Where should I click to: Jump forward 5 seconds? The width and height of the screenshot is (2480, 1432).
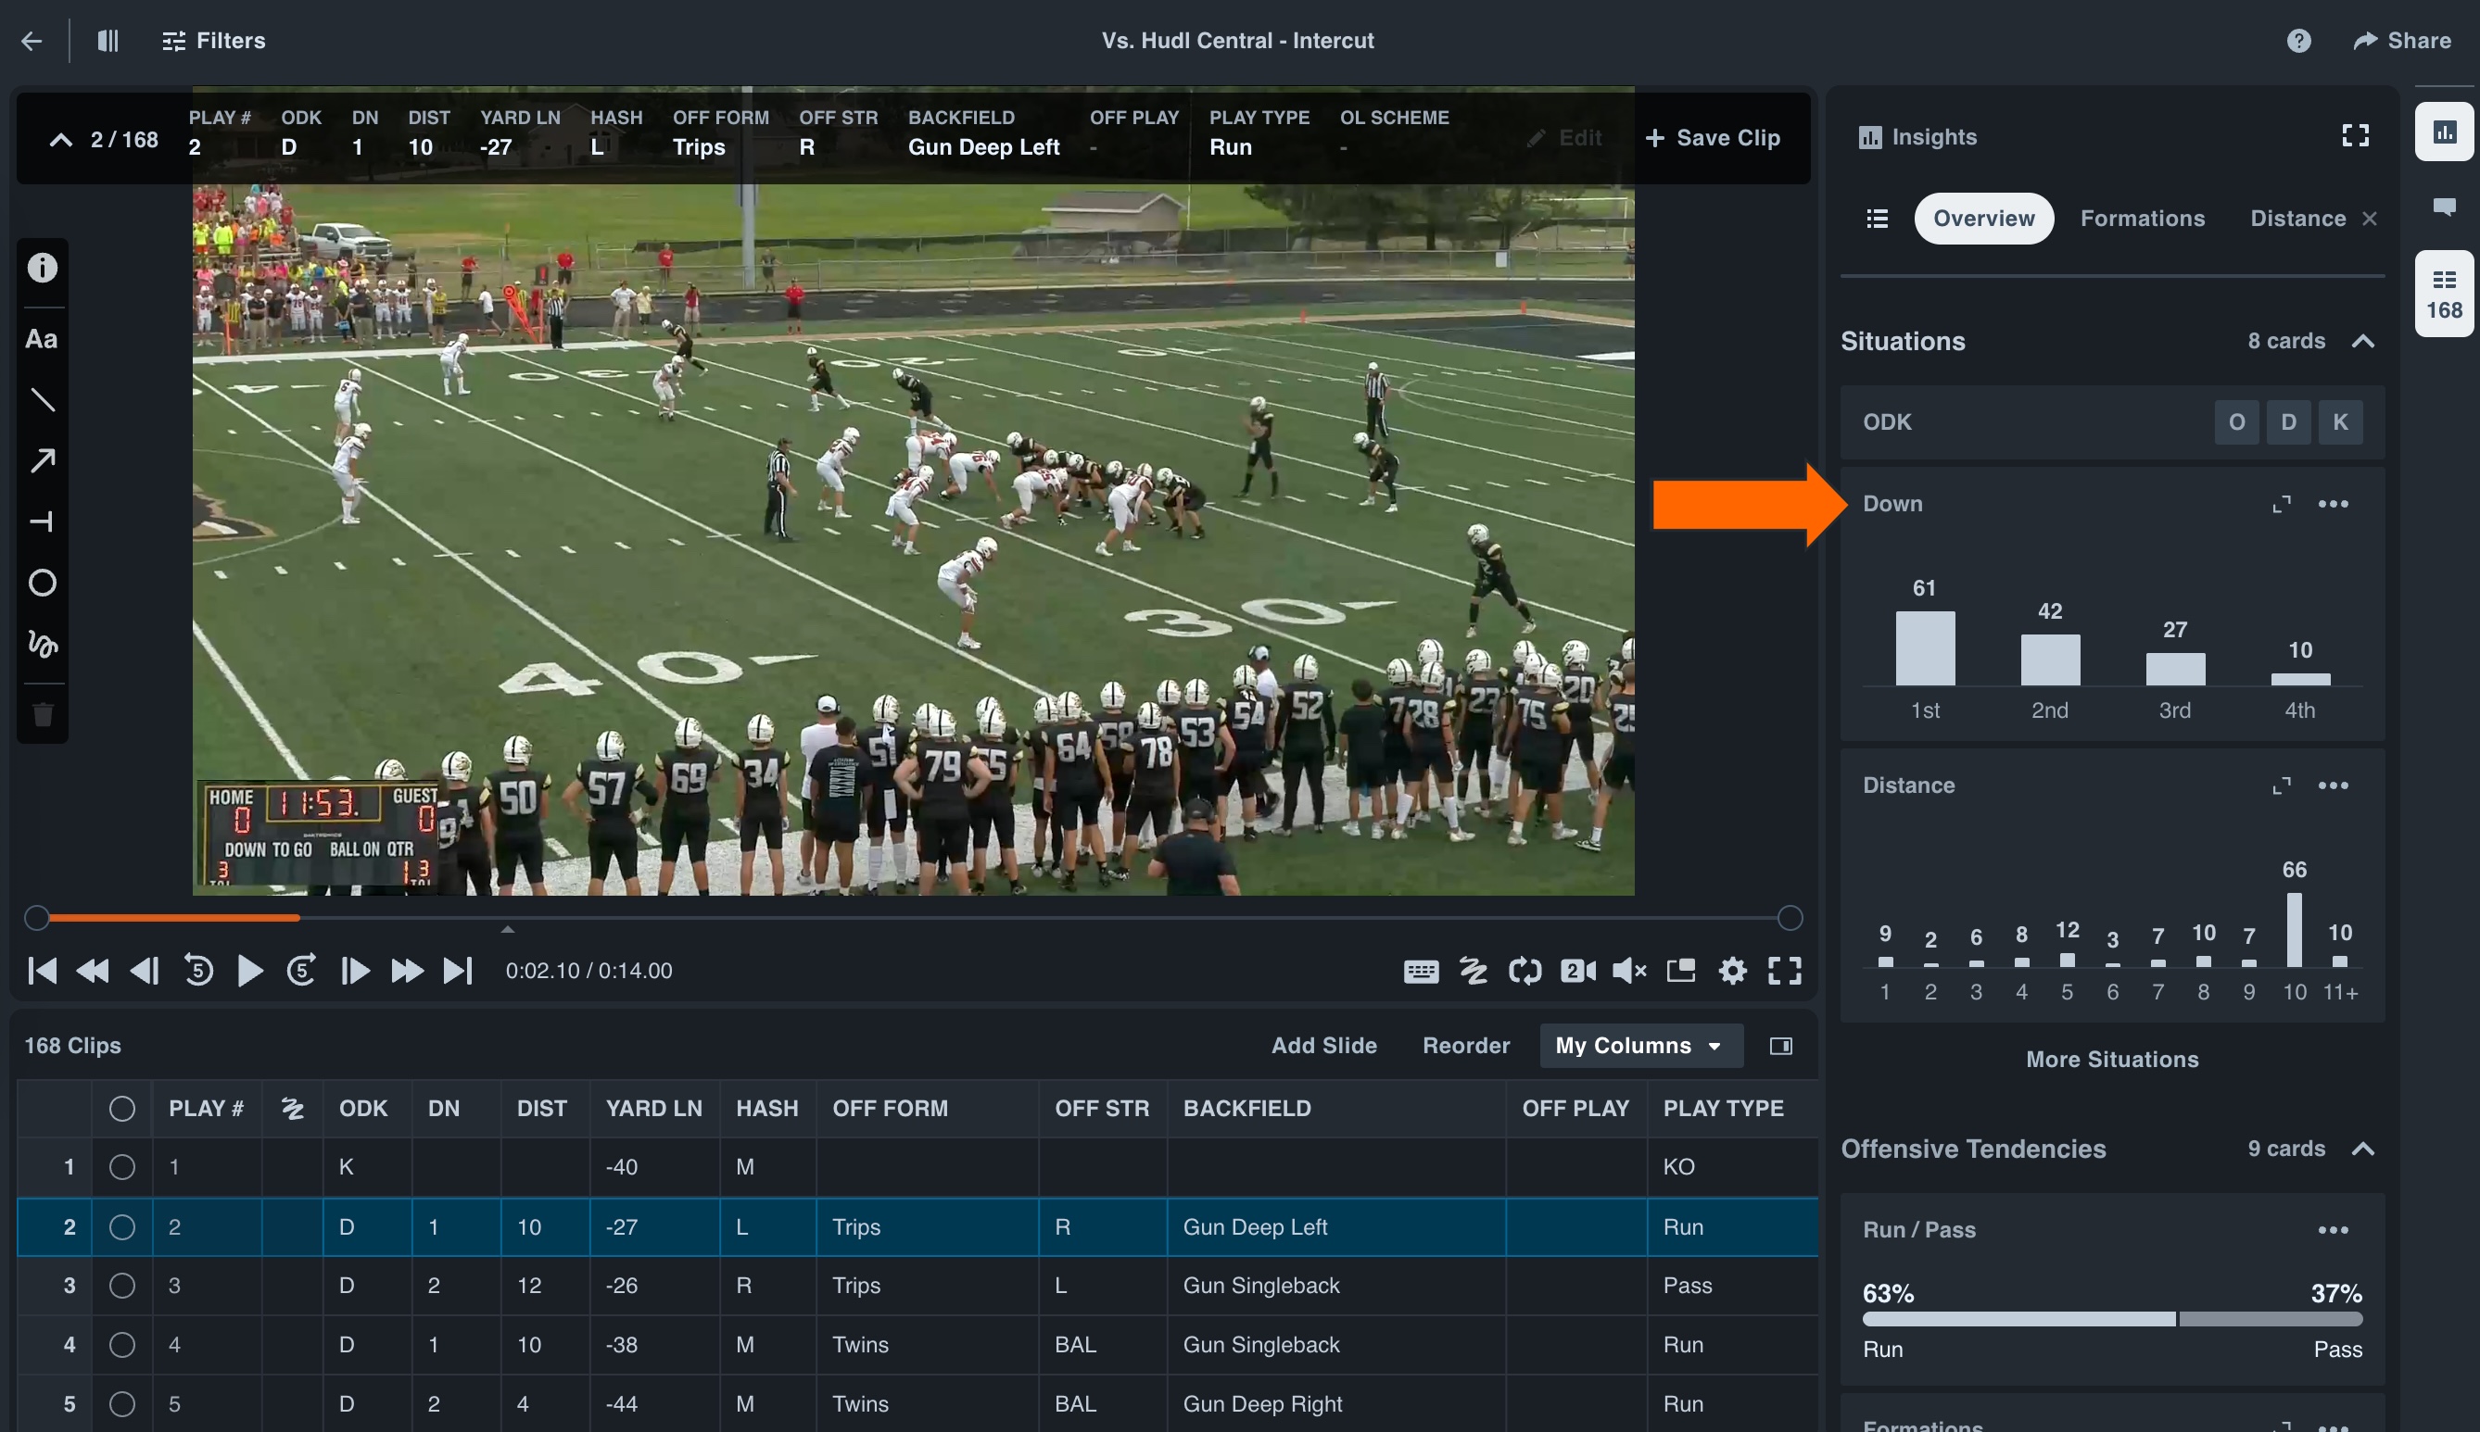pyautogui.click(x=301, y=971)
